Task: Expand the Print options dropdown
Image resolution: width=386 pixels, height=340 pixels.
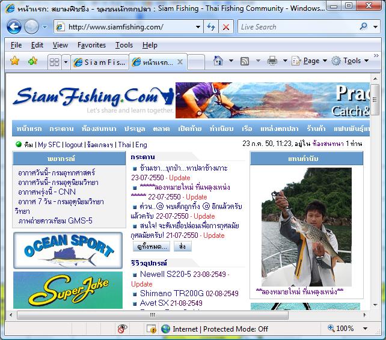Action: [285, 61]
